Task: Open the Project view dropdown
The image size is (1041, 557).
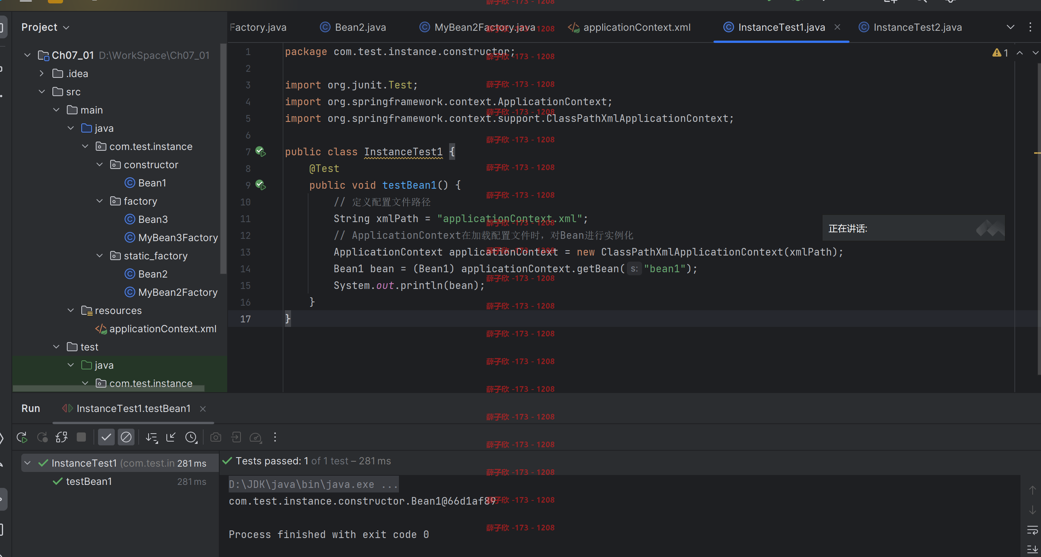Action: [45, 27]
